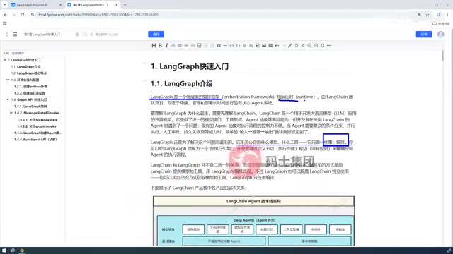The width and height of the screenshot is (453, 254).
Task: Favorite this note with the star icon
Action: tap(77, 35)
